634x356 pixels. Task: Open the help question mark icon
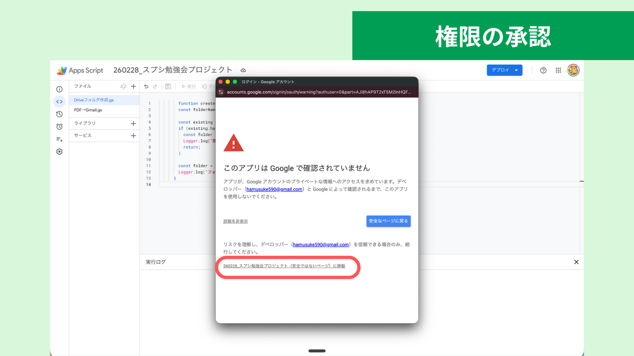(x=543, y=70)
